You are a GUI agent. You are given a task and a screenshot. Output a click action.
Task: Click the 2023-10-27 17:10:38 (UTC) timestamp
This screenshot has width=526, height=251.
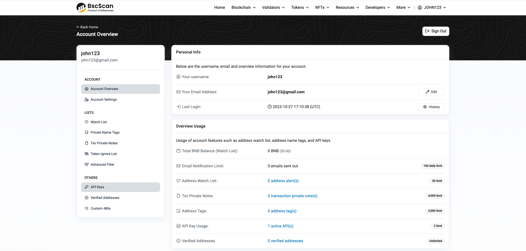click(x=296, y=107)
